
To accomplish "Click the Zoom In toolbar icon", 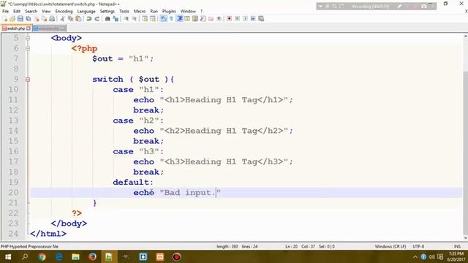I will coord(127,19).
